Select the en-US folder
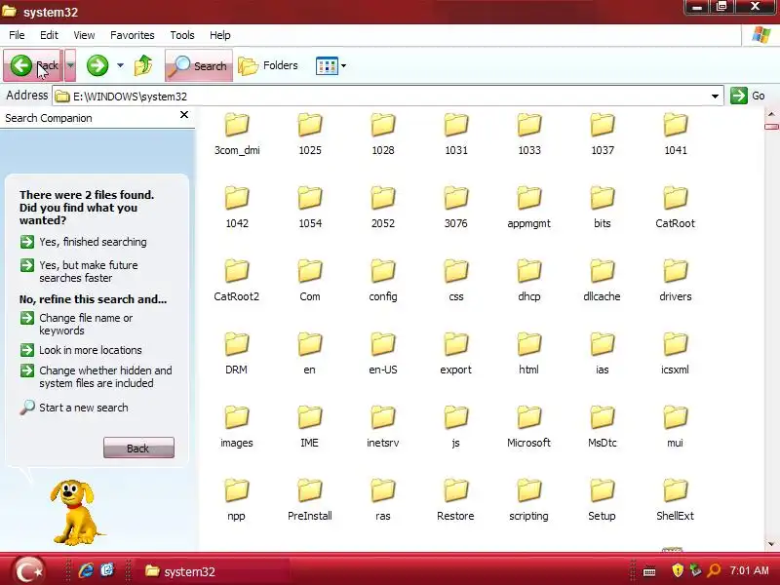 [x=383, y=353]
